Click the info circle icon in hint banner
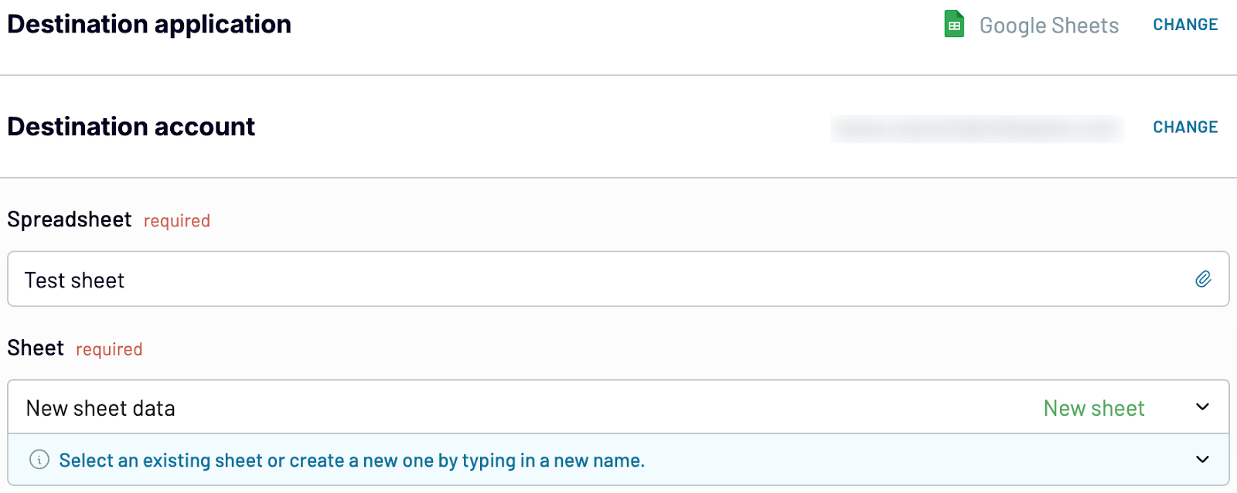 point(39,460)
